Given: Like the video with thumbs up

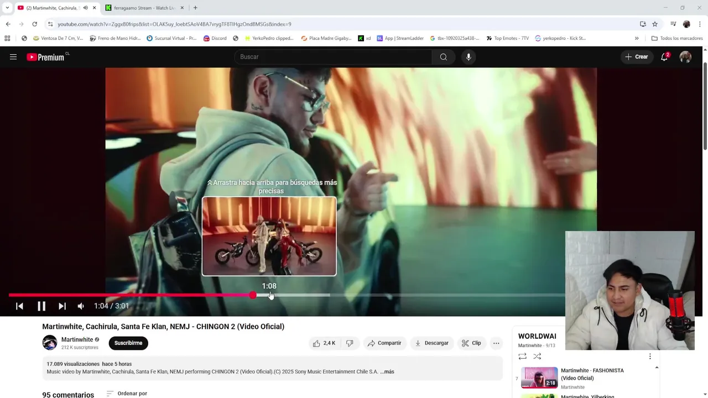Looking at the screenshot, I should pos(324,343).
